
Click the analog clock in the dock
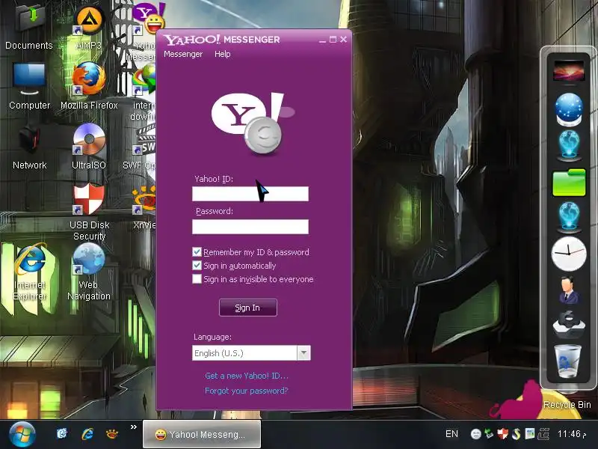pyautogui.click(x=569, y=254)
